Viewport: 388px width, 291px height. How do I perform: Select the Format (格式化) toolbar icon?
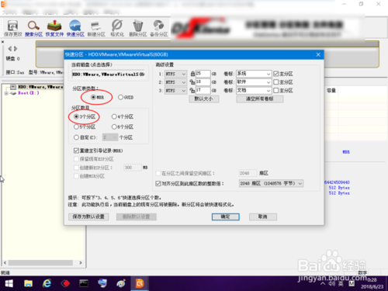(117, 28)
